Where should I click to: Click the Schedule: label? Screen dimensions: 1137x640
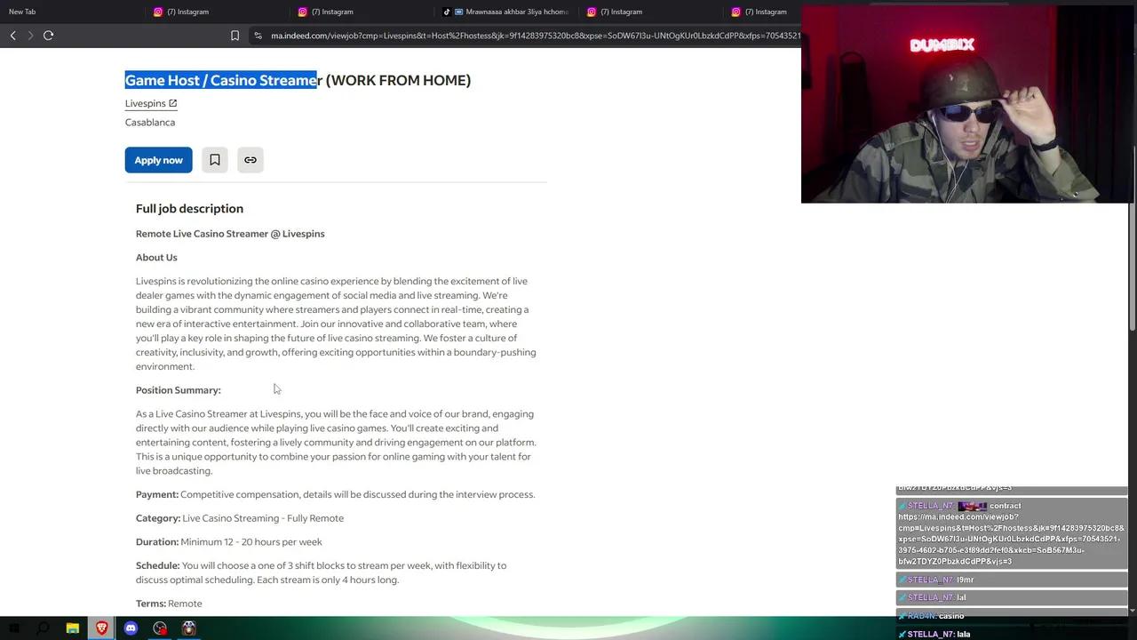[x=157, y=565]
